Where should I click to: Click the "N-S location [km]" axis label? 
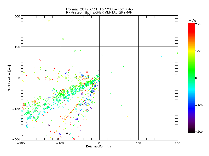pyautogui.click(x=9, y=78)
